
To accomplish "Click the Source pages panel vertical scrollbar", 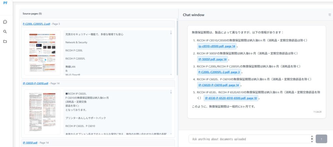I will (x=177, y=46).
